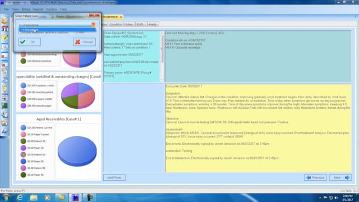Click the up arrow of the patient info scrollbar
359x202 pixels.
click(x=162, y=33)
